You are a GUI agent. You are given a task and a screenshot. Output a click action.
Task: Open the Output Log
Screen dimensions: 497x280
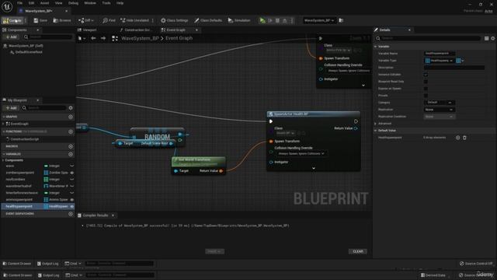pos(48,264)
